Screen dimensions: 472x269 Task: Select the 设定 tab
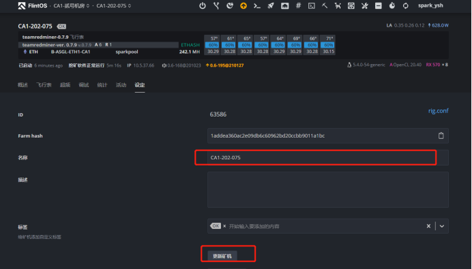[x=140, y=84]
